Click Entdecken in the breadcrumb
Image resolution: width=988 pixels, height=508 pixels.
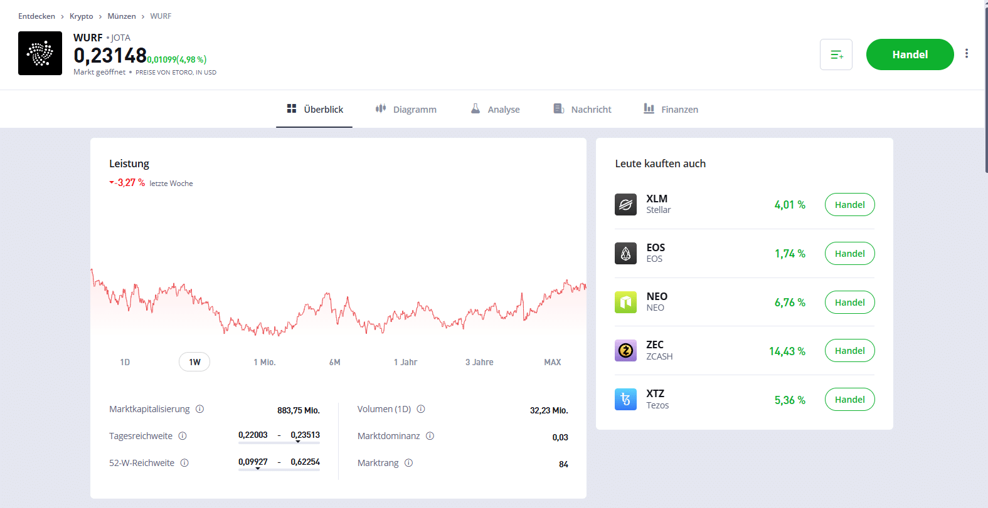pyautogui.click(x=36, y=16)
